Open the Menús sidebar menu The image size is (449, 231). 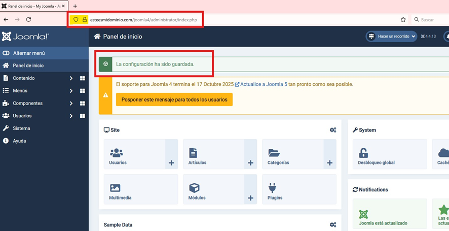click(x=20, y=91)
